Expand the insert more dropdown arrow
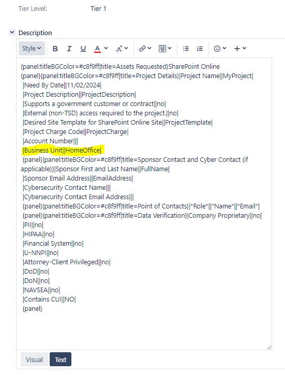Screen dimensions: 285x375 [x=244, y=48]
